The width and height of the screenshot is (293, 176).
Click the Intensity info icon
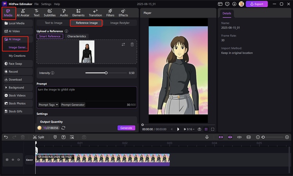[53, 73]
